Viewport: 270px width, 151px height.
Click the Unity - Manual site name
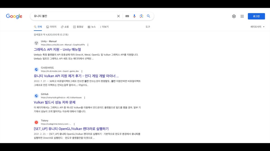point(49,41)
